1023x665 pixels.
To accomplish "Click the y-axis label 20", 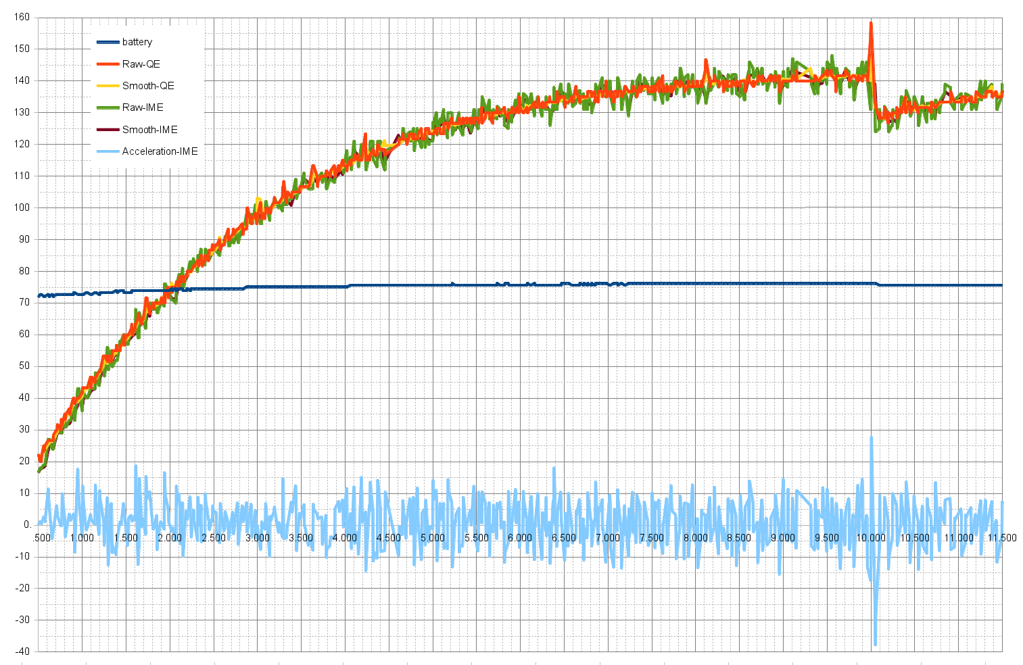I will click(24, 461).
